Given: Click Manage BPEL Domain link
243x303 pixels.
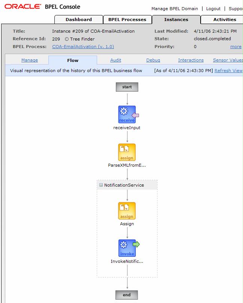Looking at the screenshot, I should [174, 9].
